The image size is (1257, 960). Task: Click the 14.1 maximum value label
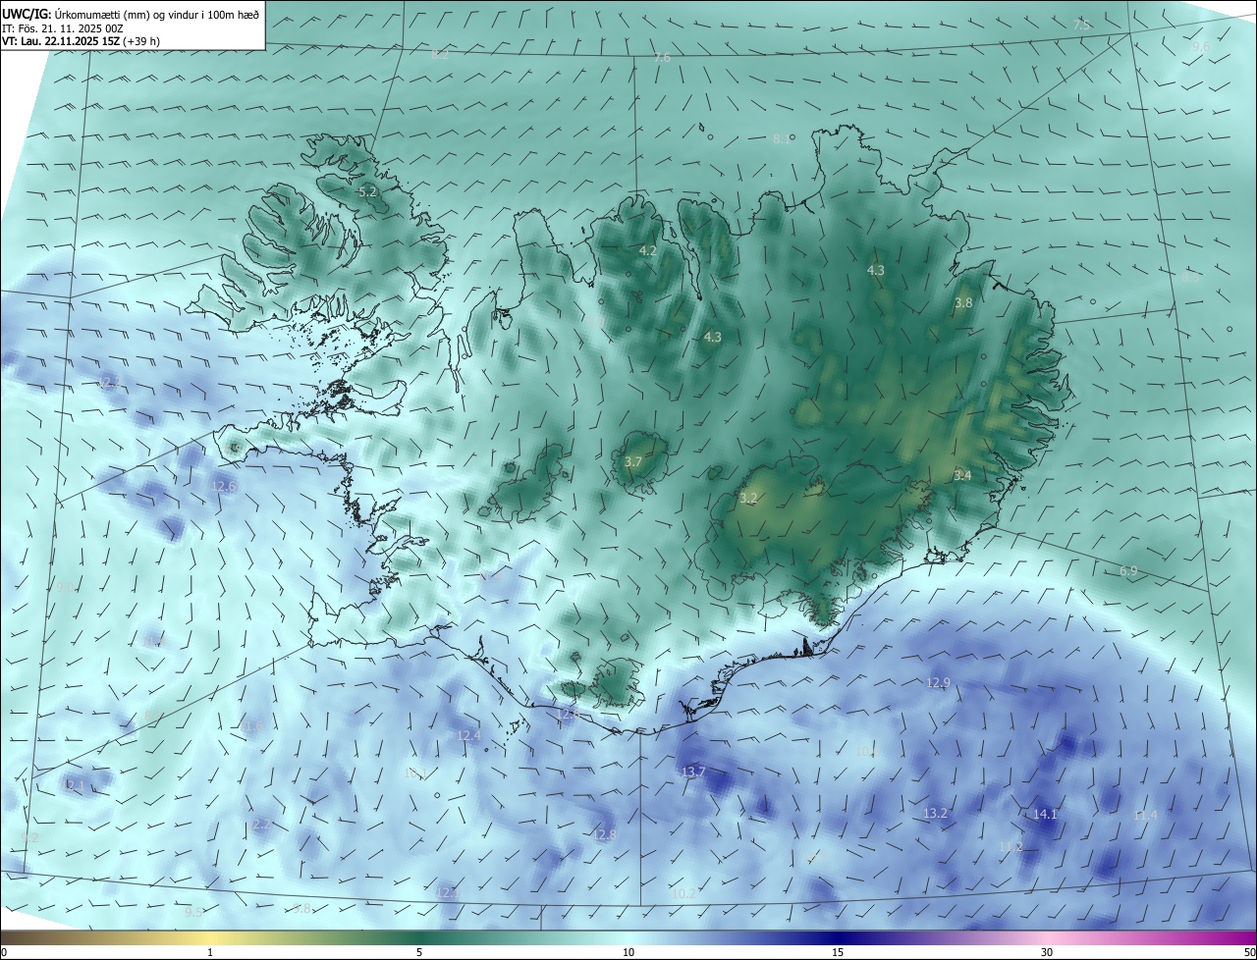[x=1045, y=815]
